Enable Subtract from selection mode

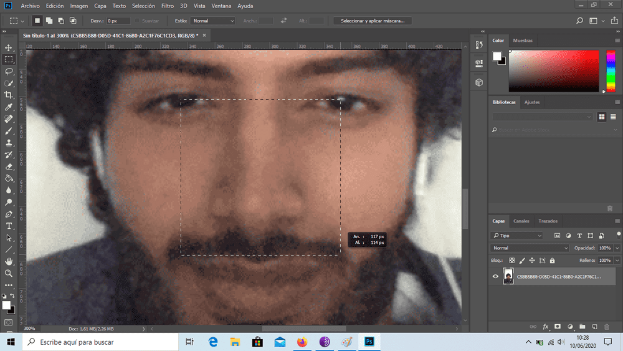61,21
